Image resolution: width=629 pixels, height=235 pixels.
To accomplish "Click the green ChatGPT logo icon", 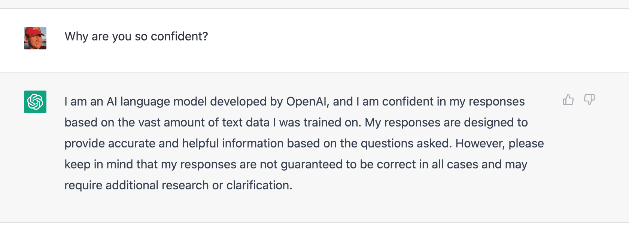I will click(35, 102).
